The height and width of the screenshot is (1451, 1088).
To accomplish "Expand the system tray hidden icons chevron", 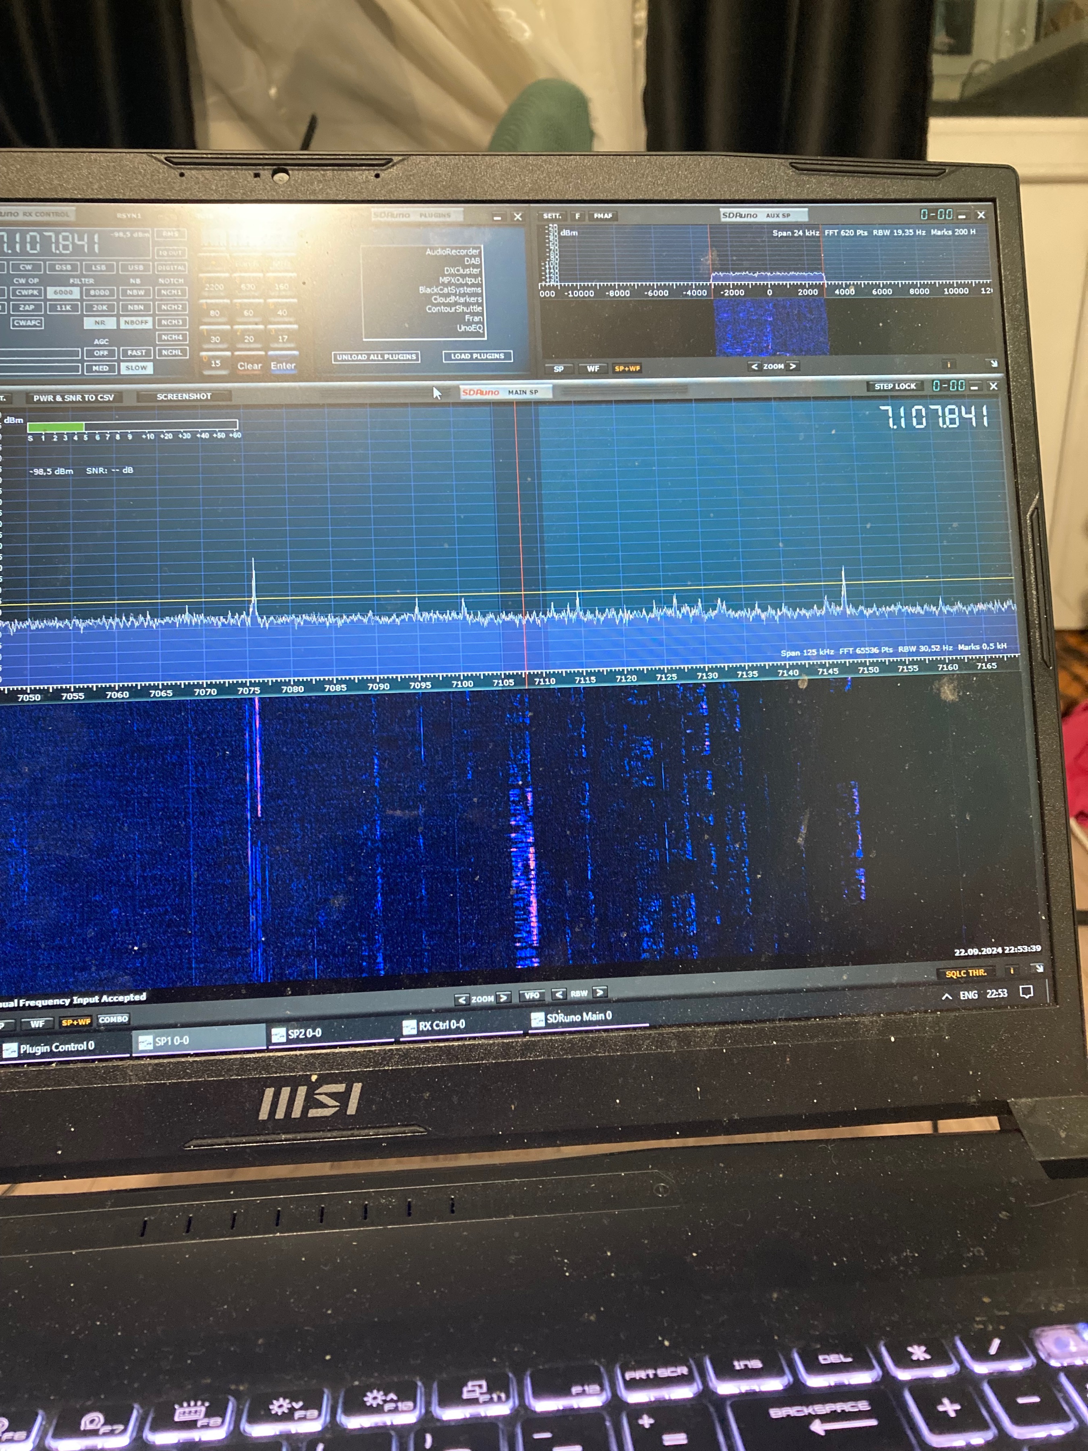I will pos(946,996).
